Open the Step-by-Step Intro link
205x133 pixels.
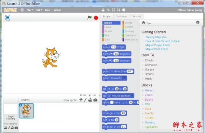coord(156,37)
